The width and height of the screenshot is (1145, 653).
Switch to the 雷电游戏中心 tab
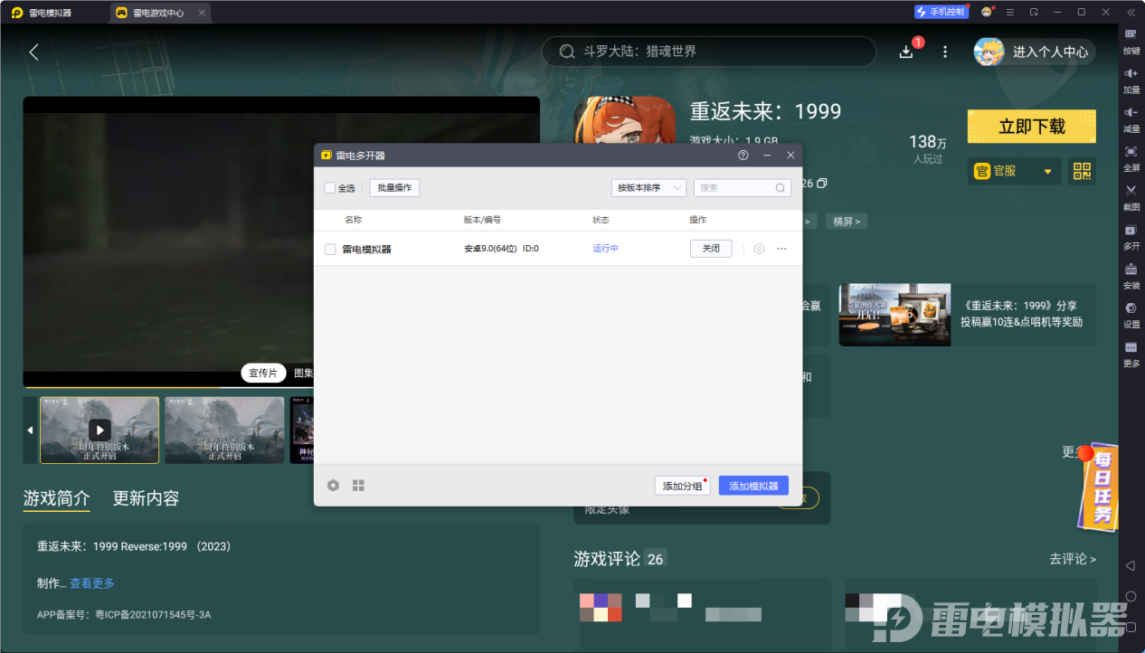click(x=159, y=13)
